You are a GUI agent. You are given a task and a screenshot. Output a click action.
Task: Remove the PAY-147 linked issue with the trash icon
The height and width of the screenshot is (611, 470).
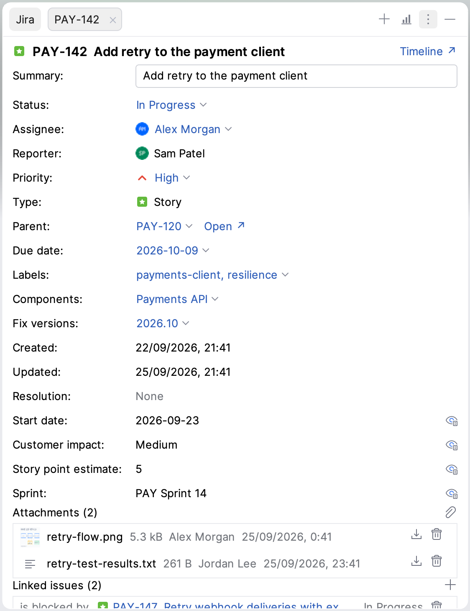click(437, 605)
